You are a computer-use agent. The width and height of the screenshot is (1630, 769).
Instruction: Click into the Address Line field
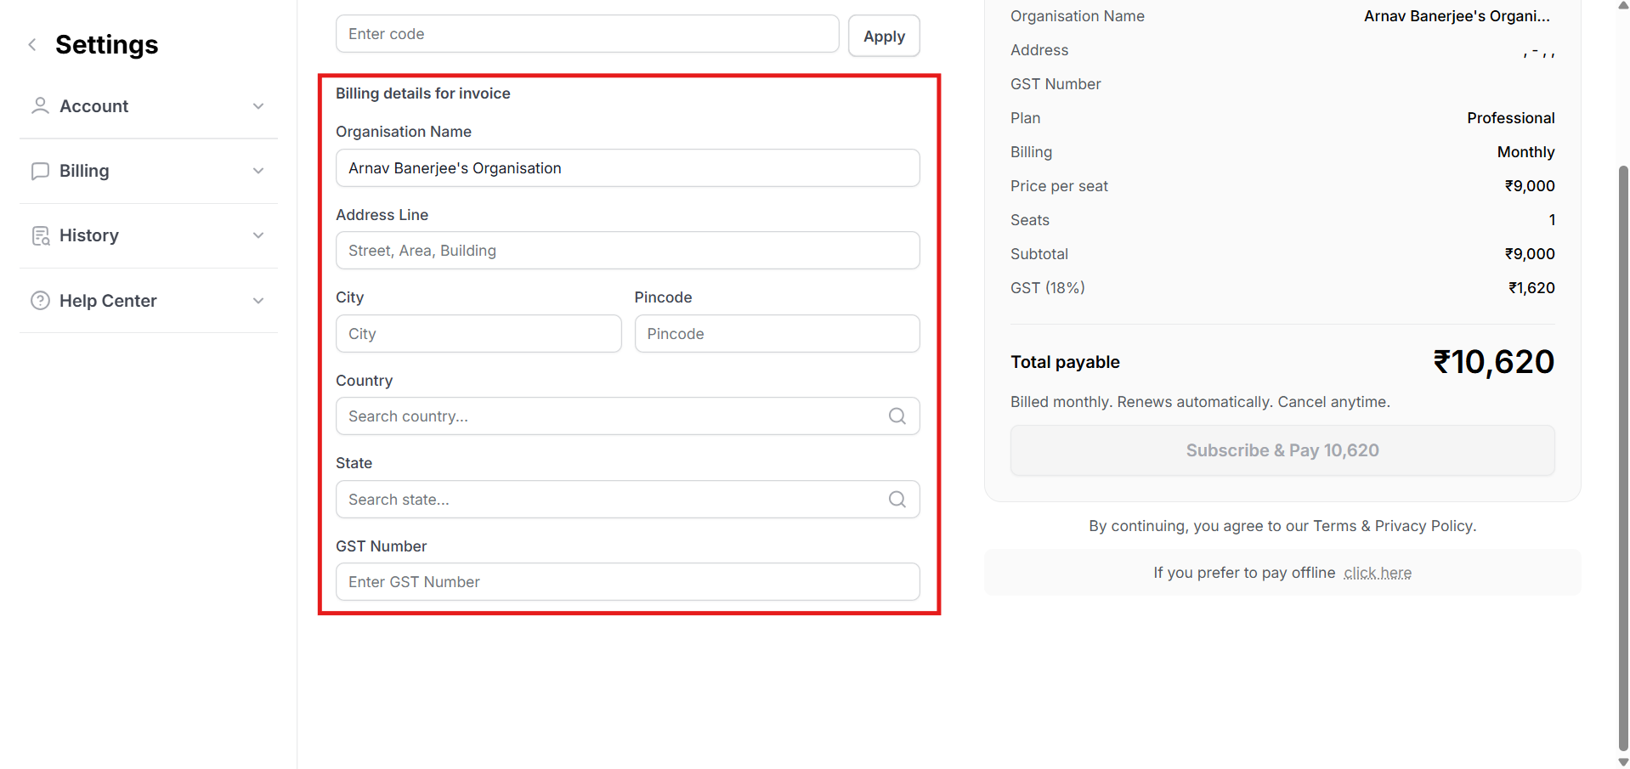627,251
